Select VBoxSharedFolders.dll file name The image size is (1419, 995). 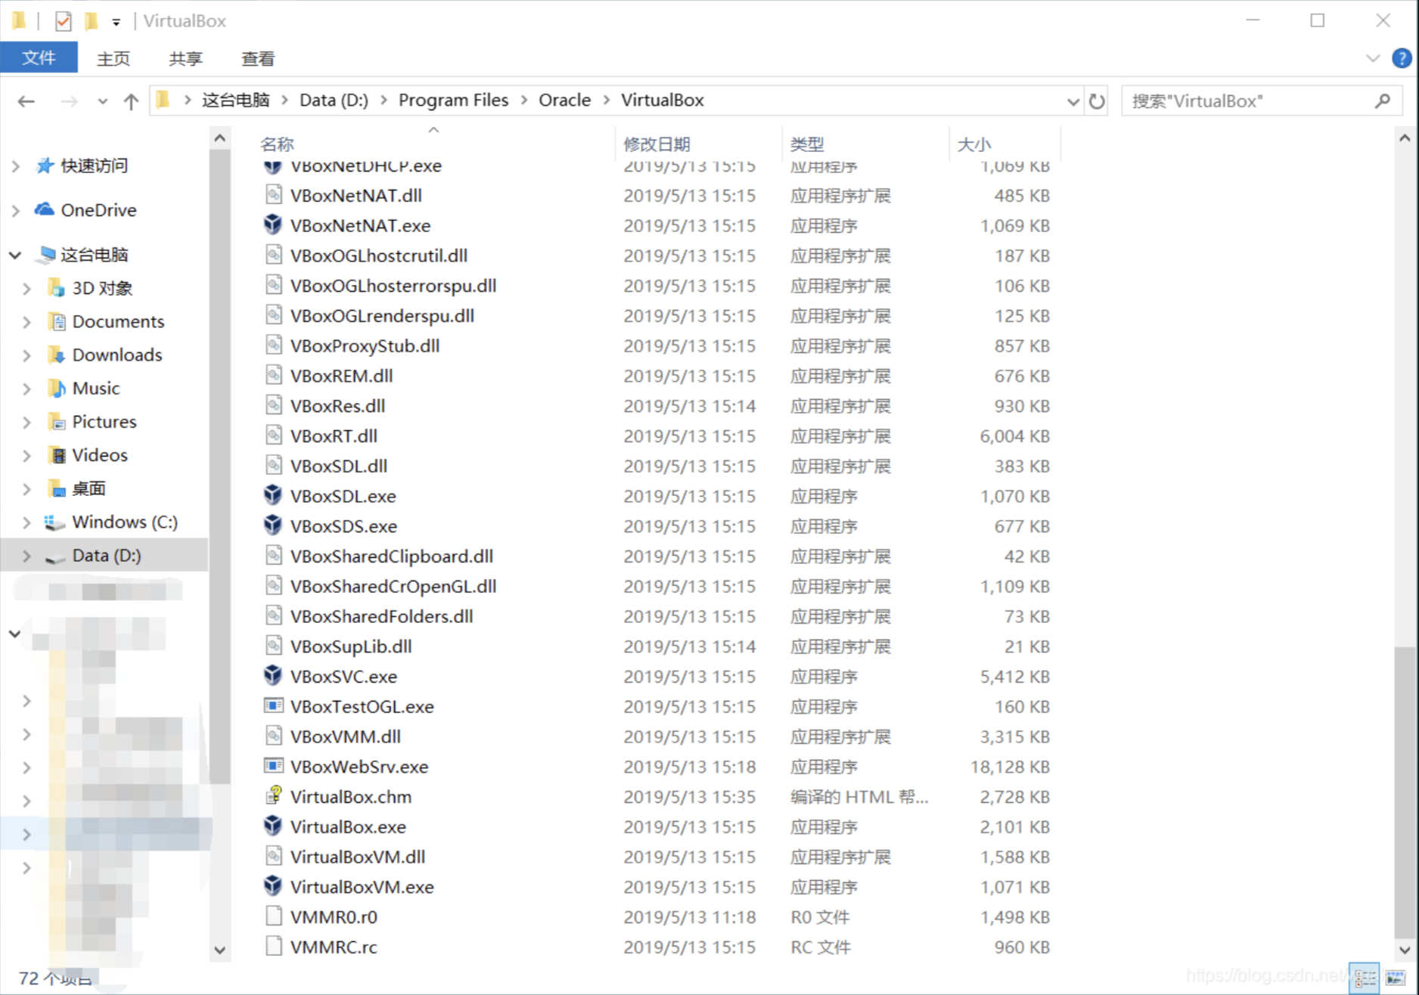(x=382, y=616)
